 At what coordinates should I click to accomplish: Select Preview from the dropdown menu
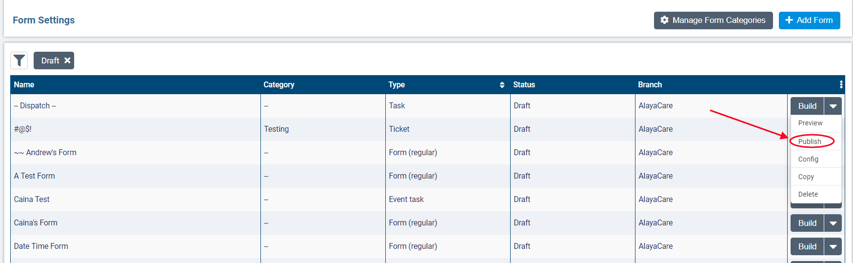click(x=816, y=123)
